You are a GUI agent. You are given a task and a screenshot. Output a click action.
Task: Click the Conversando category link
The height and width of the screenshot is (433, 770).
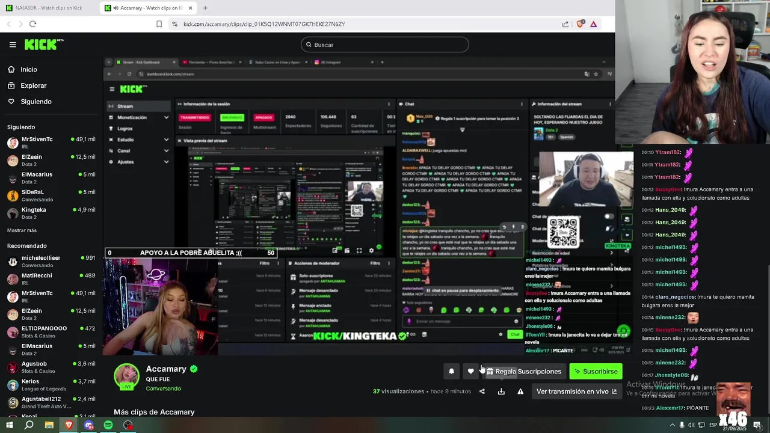(x=163, y=388)
